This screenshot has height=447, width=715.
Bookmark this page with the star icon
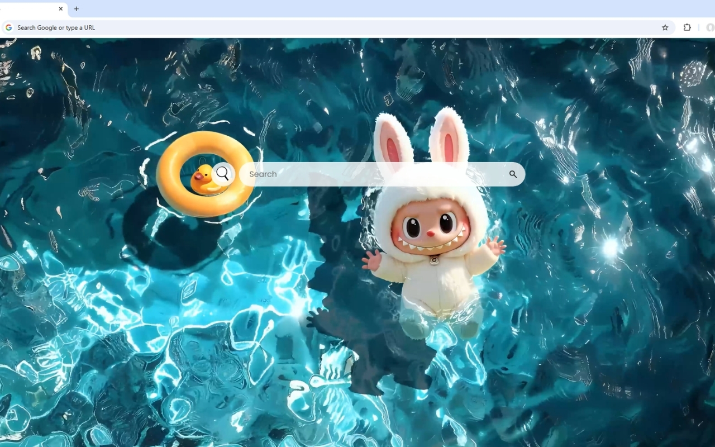[665, 27]
